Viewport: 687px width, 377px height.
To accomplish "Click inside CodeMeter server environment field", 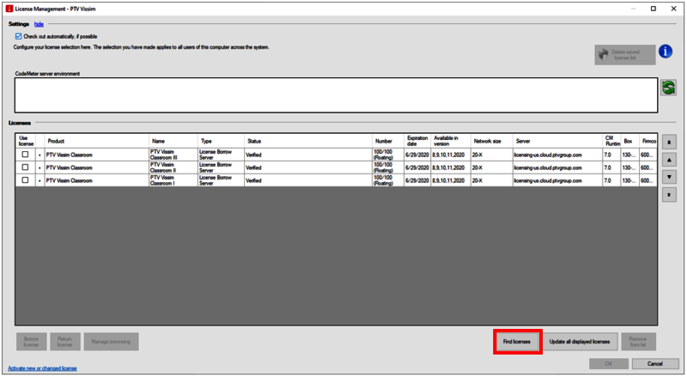I will pyautogui.click(x=335, y=94).
